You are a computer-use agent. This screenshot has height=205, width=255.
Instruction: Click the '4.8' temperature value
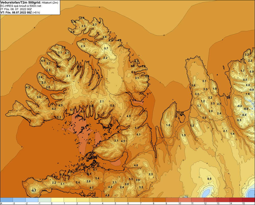(107, 195)
